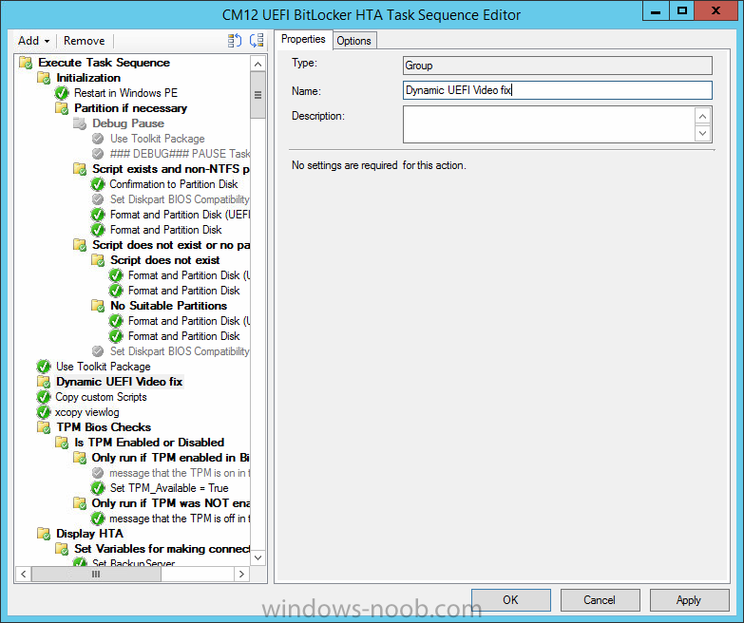Click the grey icon beside the first Use Toolkit Package step
The height and width of the screenshot is (623, 744).
(x=98, y=139)
